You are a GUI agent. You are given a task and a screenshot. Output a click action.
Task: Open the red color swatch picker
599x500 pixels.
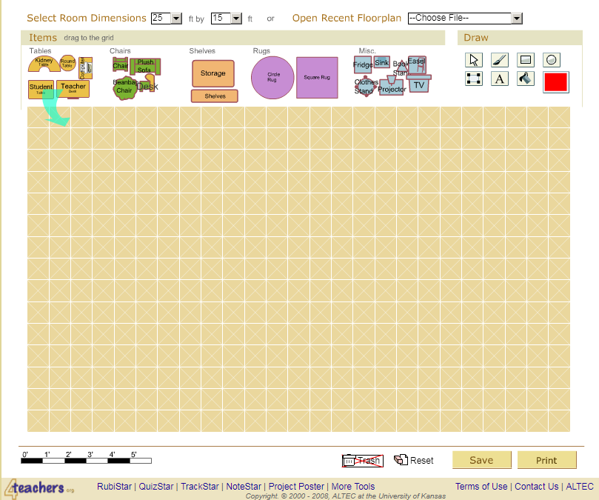coord(556,81)
